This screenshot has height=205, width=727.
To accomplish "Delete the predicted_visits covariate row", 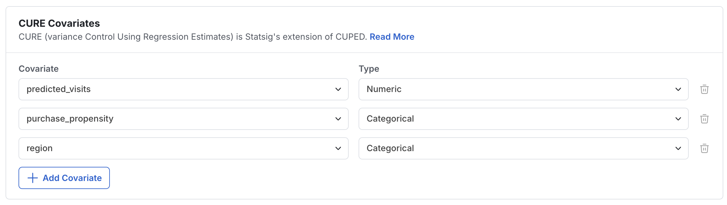I will tap(704, 89).
